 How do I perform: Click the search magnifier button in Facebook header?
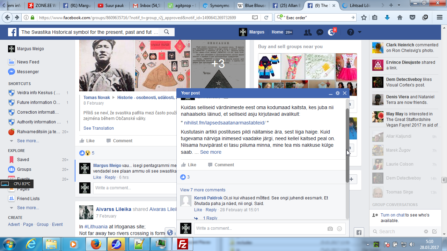click(167, 32)
